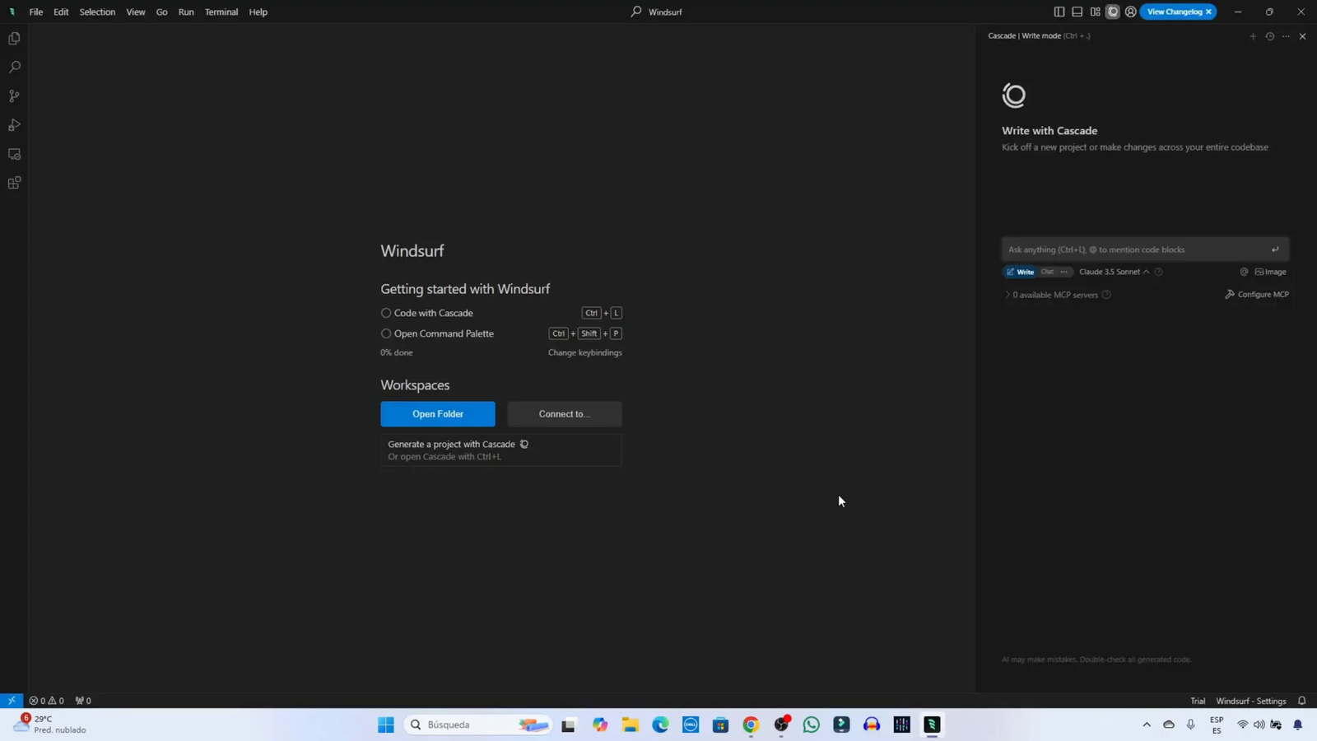Open the Cascade conversation history icon
Image resolution: width=1317 pixels, height=741 pixels.
(x=1269, y=36)
